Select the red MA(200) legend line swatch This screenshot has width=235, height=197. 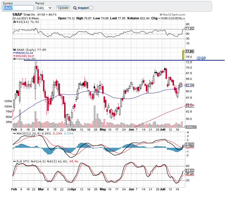pyautogui.click(x=14, y=56)
